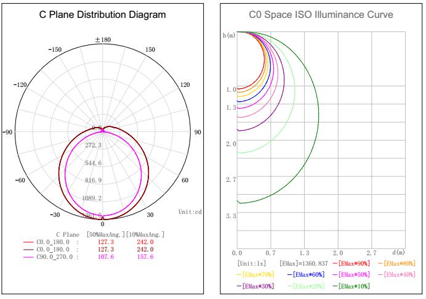The height and width of the screenshot is (299, 426).
Task: Click the C Plane Distribution Diagram title
Action: [102, 14]
